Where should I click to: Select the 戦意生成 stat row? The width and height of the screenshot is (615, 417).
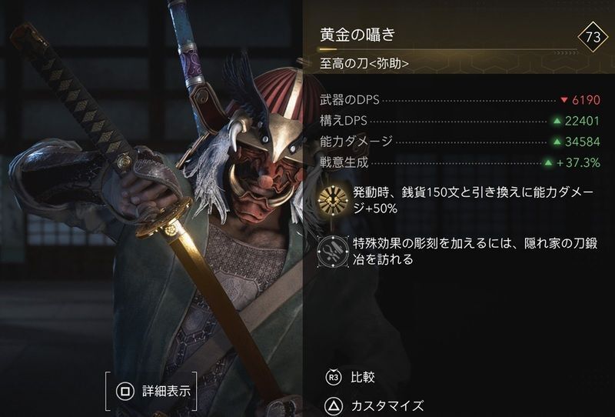(460, 162)
